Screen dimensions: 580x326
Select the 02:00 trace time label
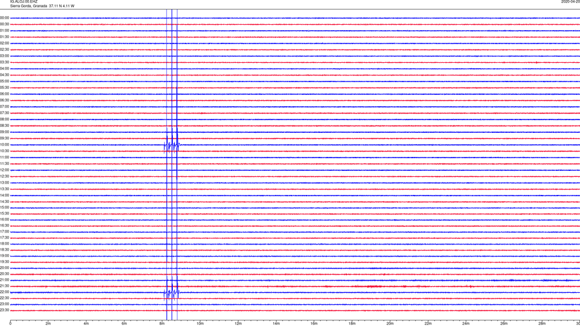pyautogui.click(x=4, y=43)
